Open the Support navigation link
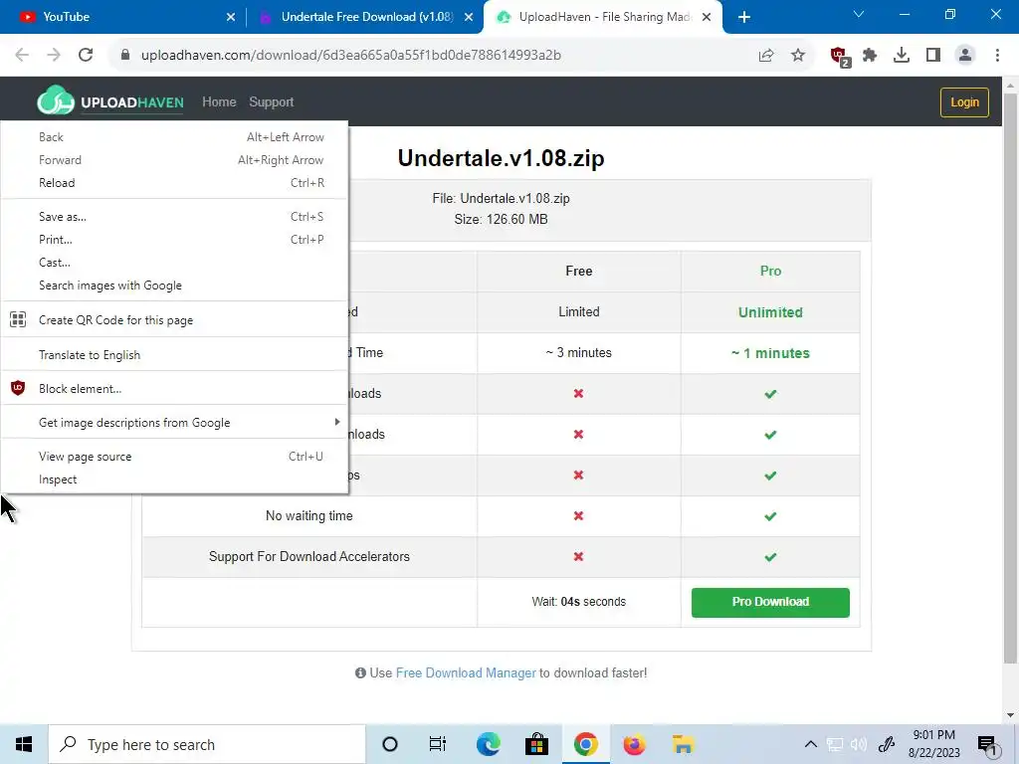Viewport: 1019px width, 764px height. 271,102
